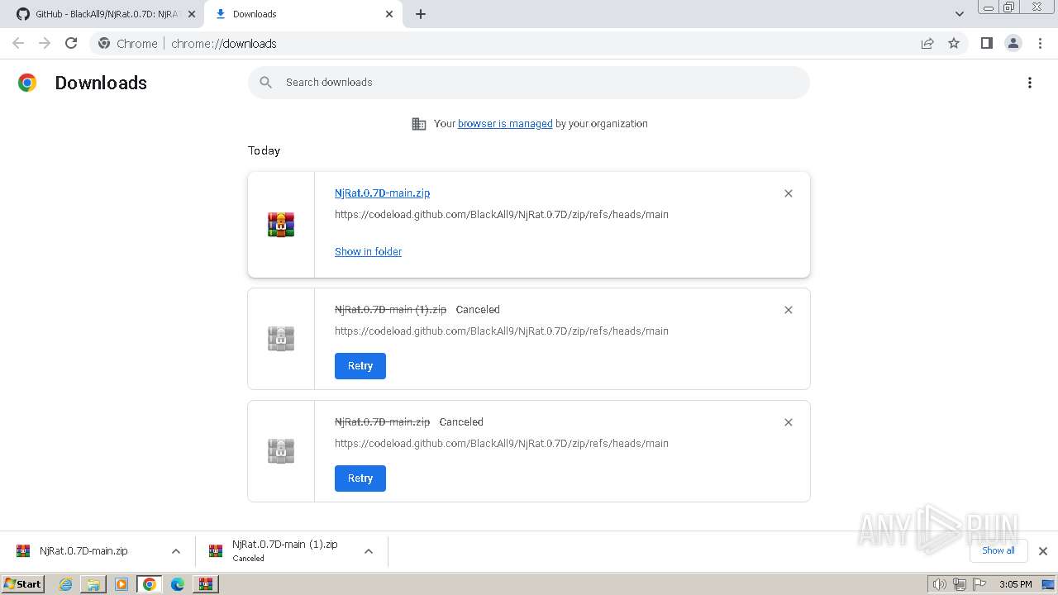
Task: Select the Downloads browser tab
Action: [x=302, y=14]
